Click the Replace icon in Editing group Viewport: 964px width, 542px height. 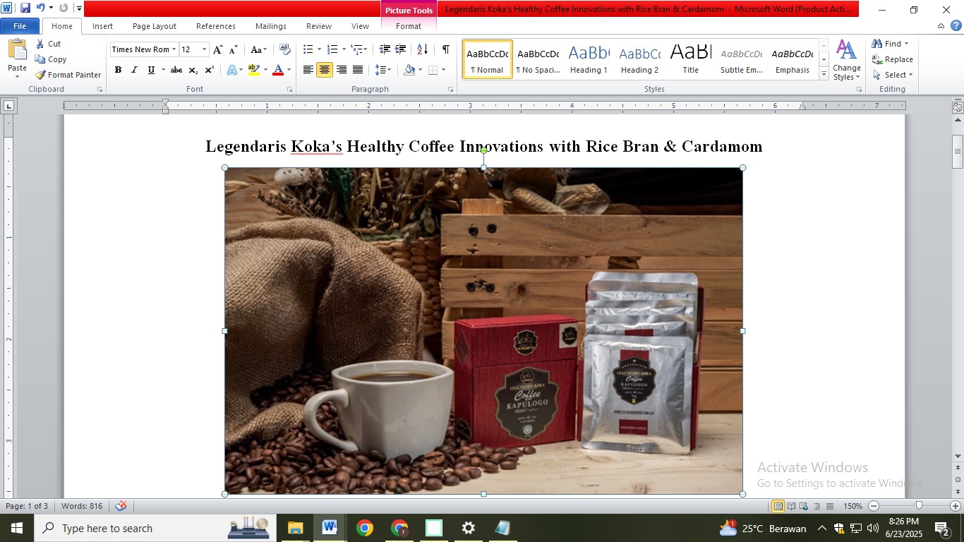(877, 59)
